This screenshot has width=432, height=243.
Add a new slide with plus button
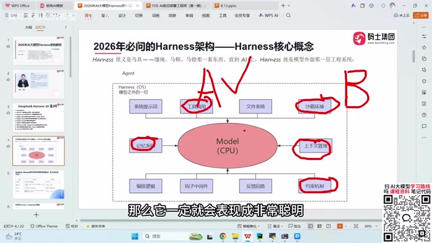pos(36,215)
